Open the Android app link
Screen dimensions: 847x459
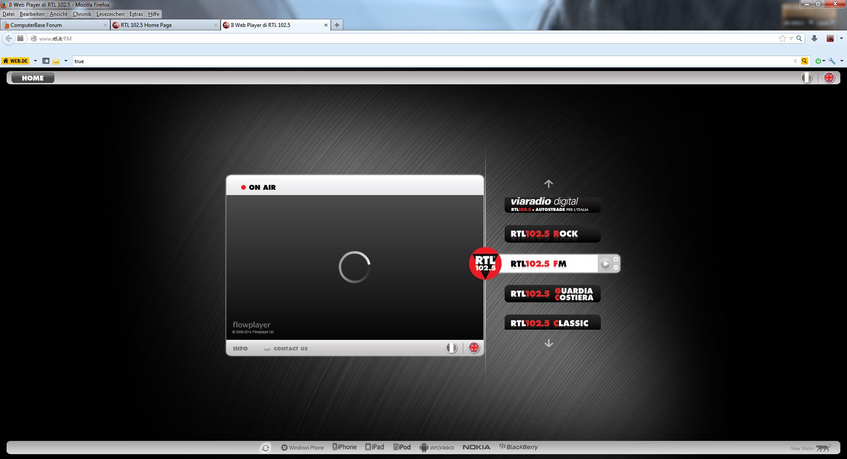pyautogui.click(x=437, y=448)
